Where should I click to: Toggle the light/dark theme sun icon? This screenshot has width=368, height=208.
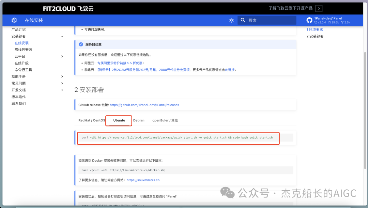coord(231,20)
